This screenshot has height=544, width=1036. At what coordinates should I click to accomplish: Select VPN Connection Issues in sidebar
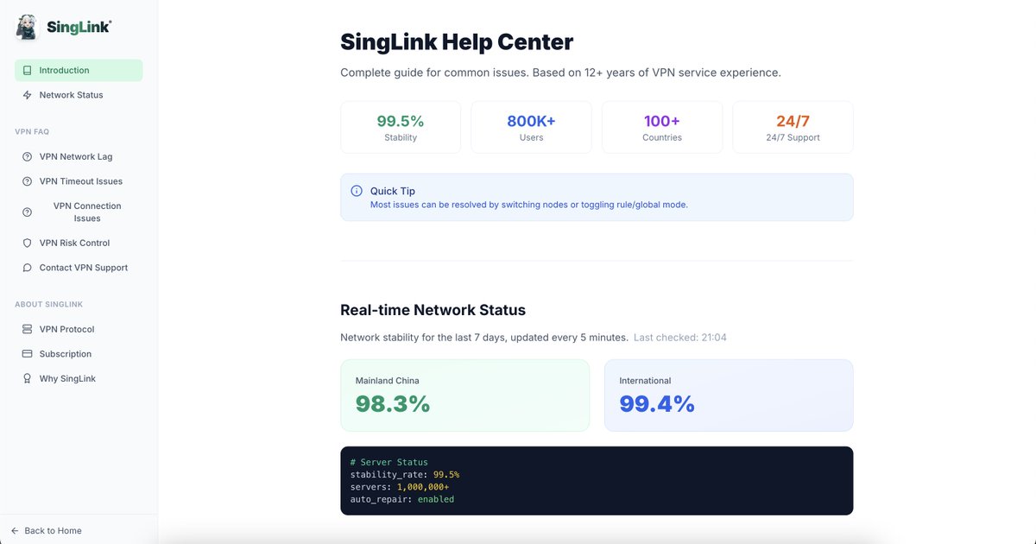[79, 212]
